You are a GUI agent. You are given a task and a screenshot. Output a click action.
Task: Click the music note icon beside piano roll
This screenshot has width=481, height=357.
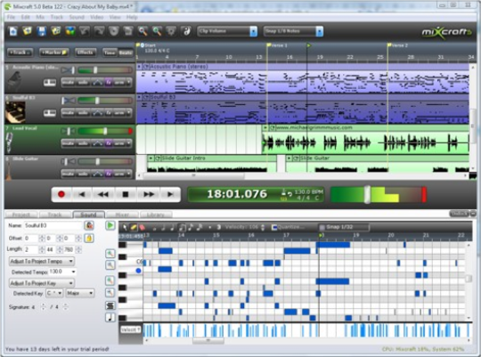point(110,317)
